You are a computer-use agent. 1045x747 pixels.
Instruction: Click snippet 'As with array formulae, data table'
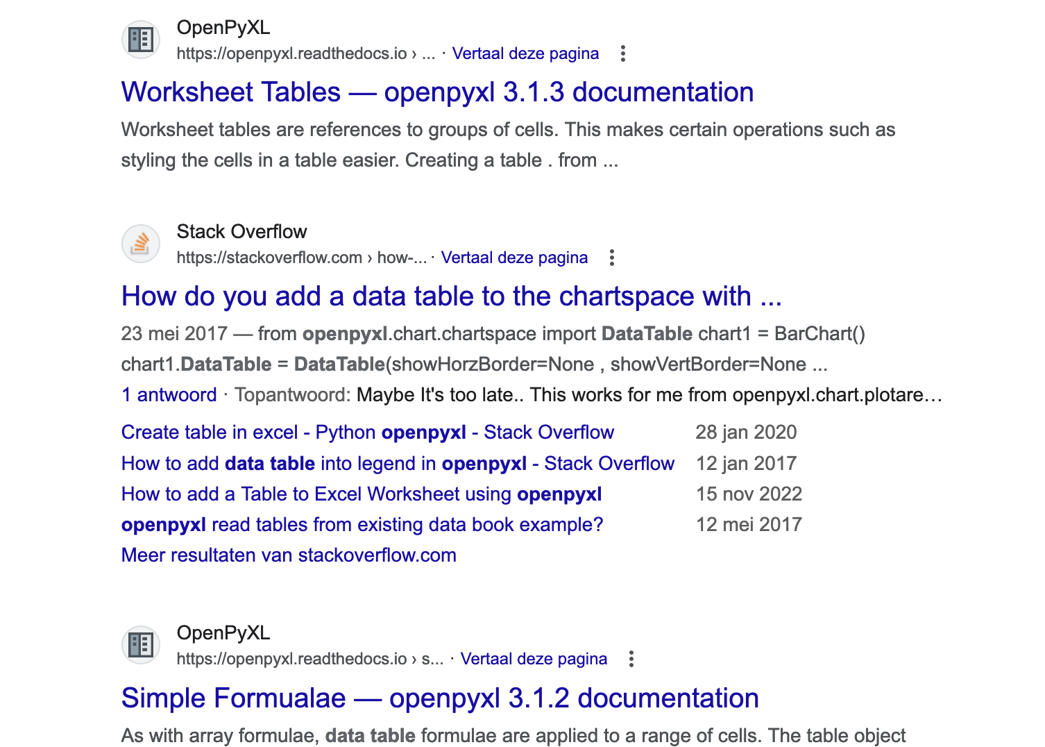coord(513,736)
